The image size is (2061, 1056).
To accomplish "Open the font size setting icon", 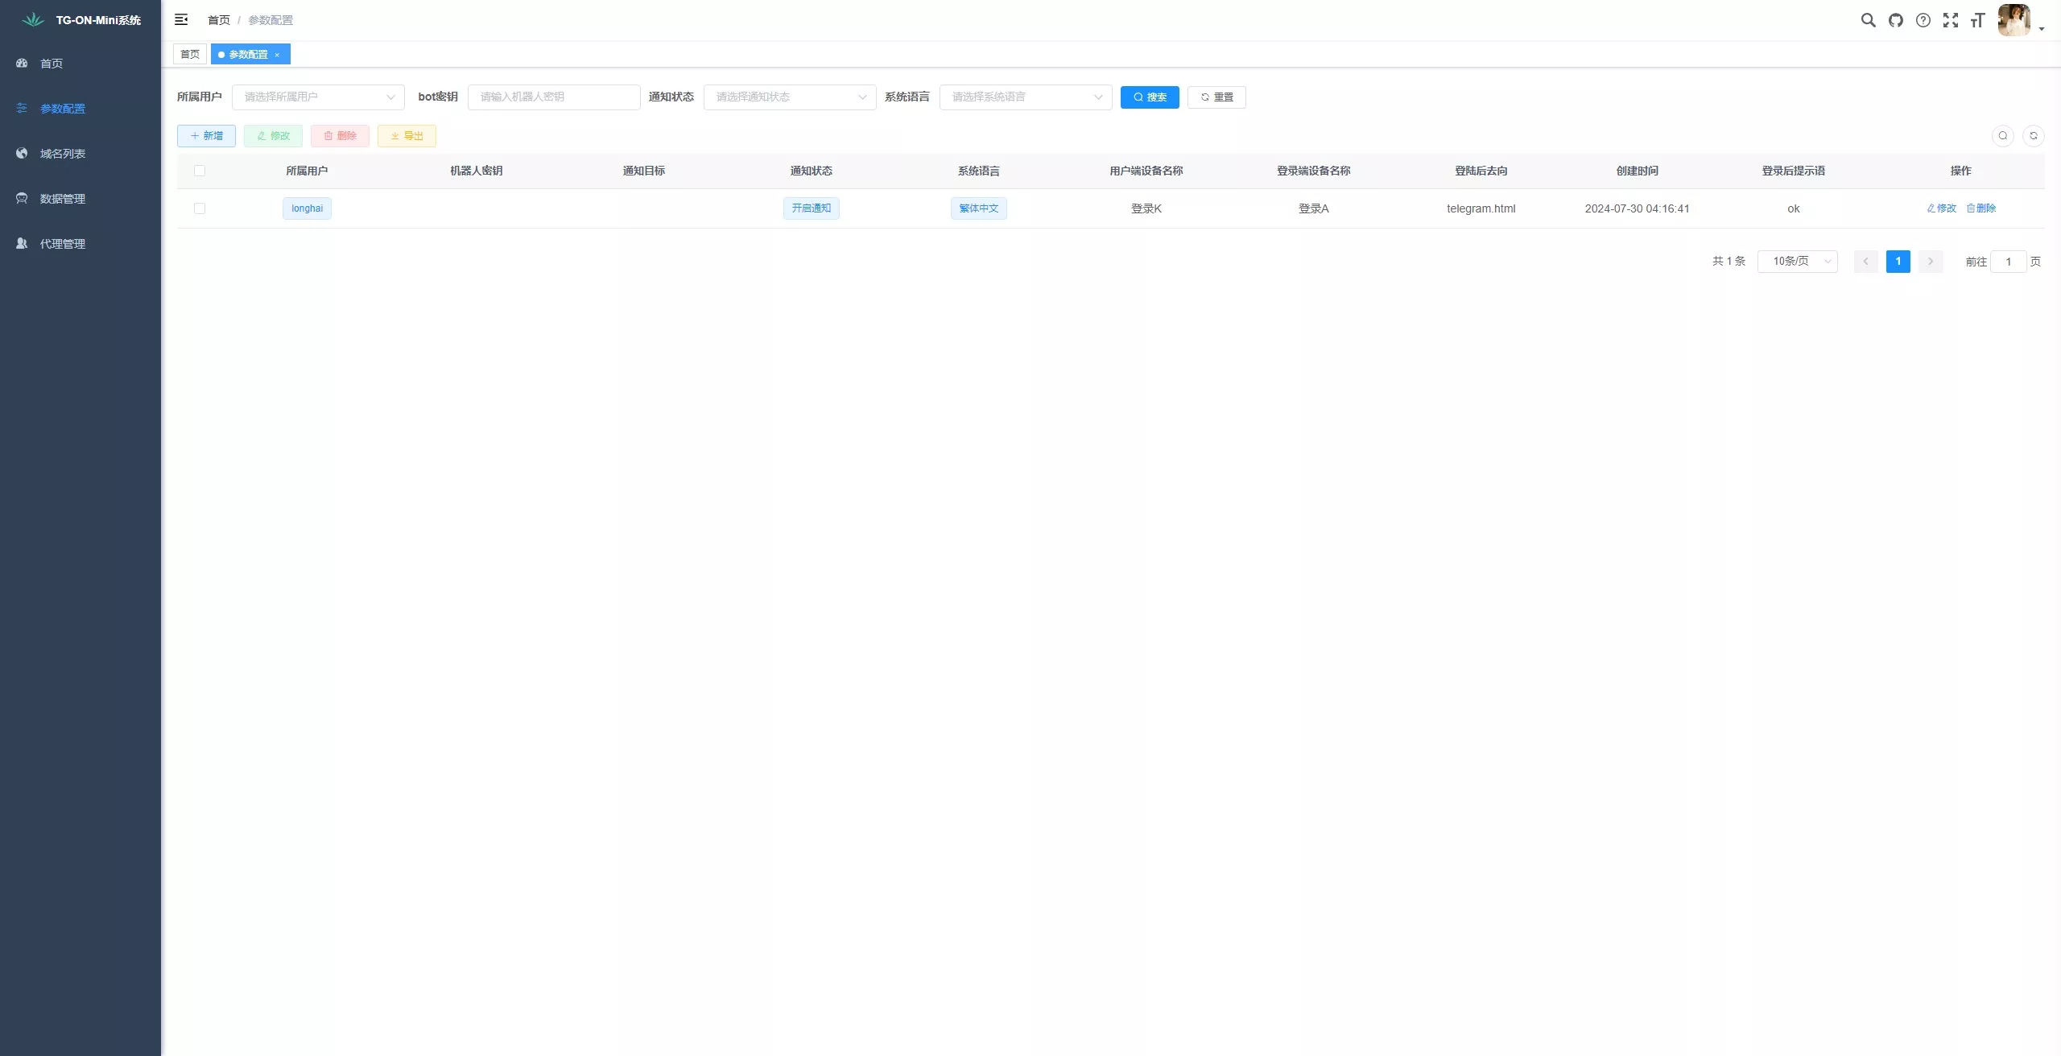I will click(1977, 20).
